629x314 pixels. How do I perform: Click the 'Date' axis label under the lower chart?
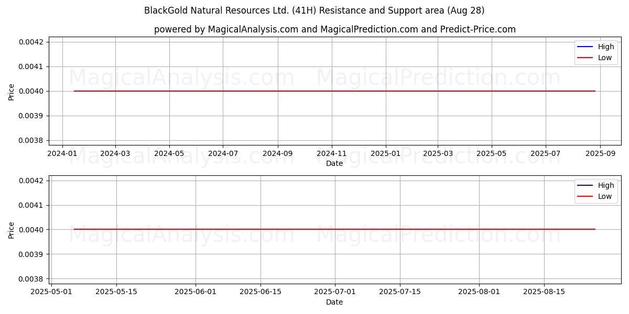pyautogui.click(x=334, y=302)
